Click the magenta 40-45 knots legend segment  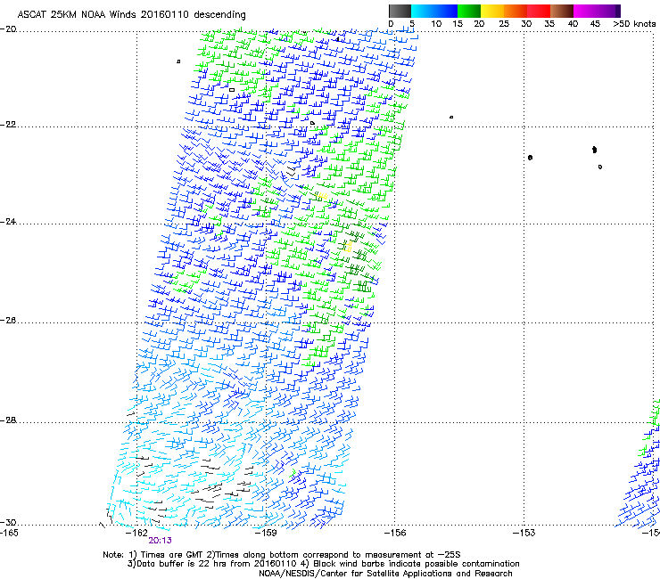point(585,11)
